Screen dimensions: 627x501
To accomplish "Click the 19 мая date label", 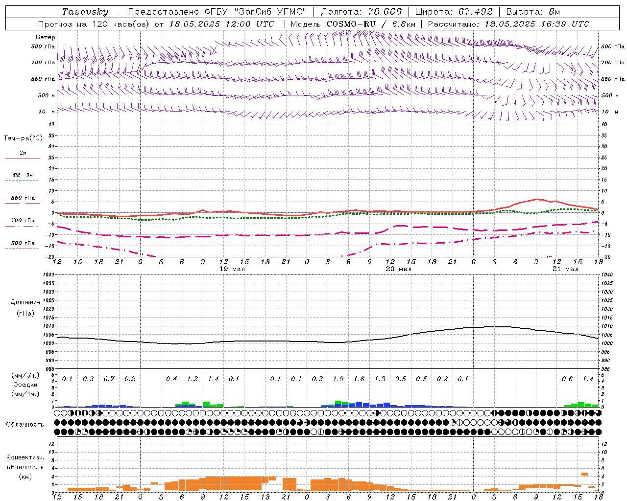I will 232,269.
